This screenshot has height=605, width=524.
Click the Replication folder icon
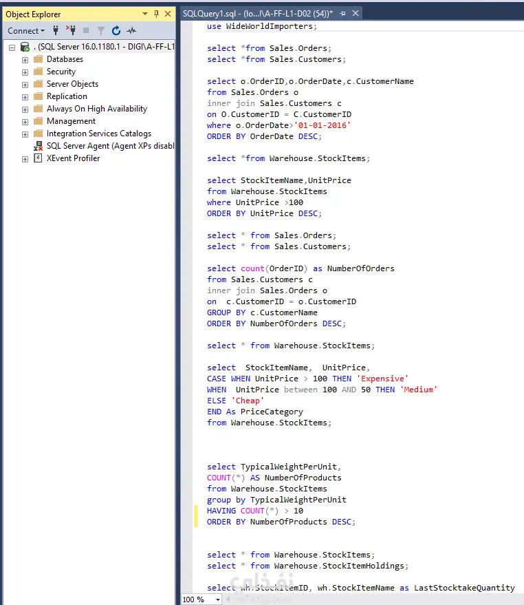pos(39,96)
